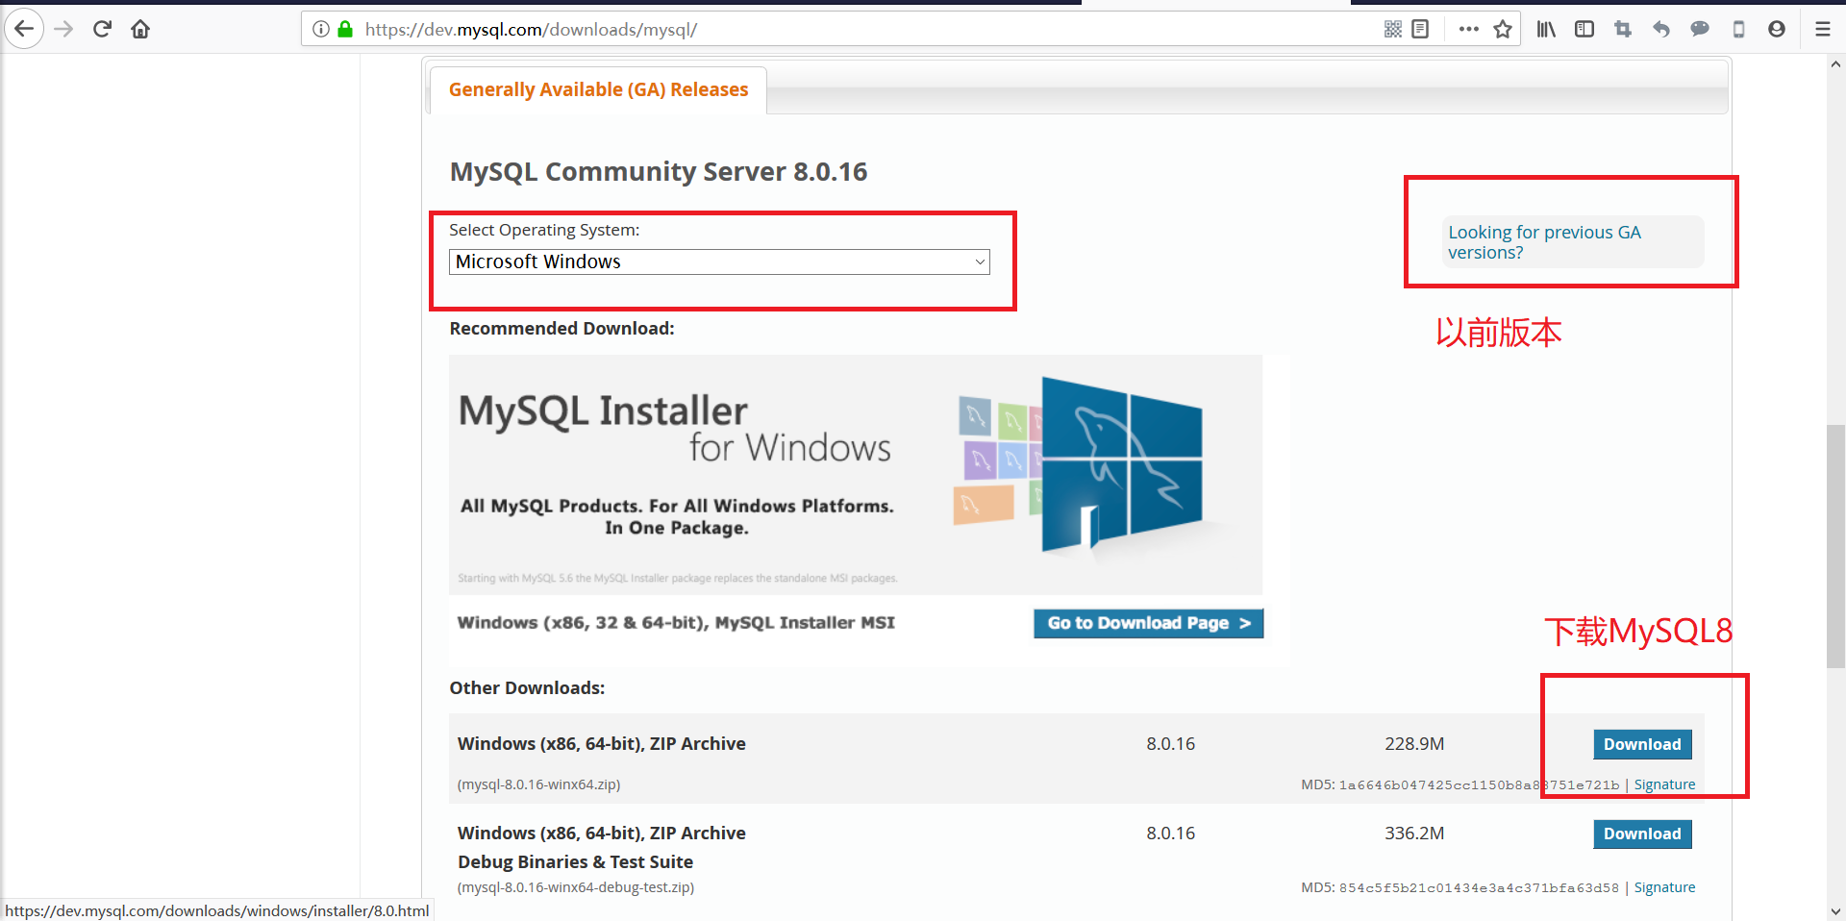View site information with the info icon
Viewport: 1846px width, 921px height.
[320, 29]
